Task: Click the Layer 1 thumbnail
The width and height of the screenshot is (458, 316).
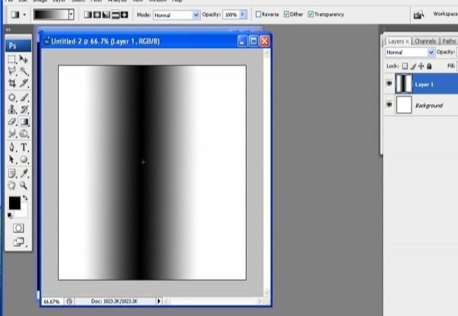Action: (404, 84)
